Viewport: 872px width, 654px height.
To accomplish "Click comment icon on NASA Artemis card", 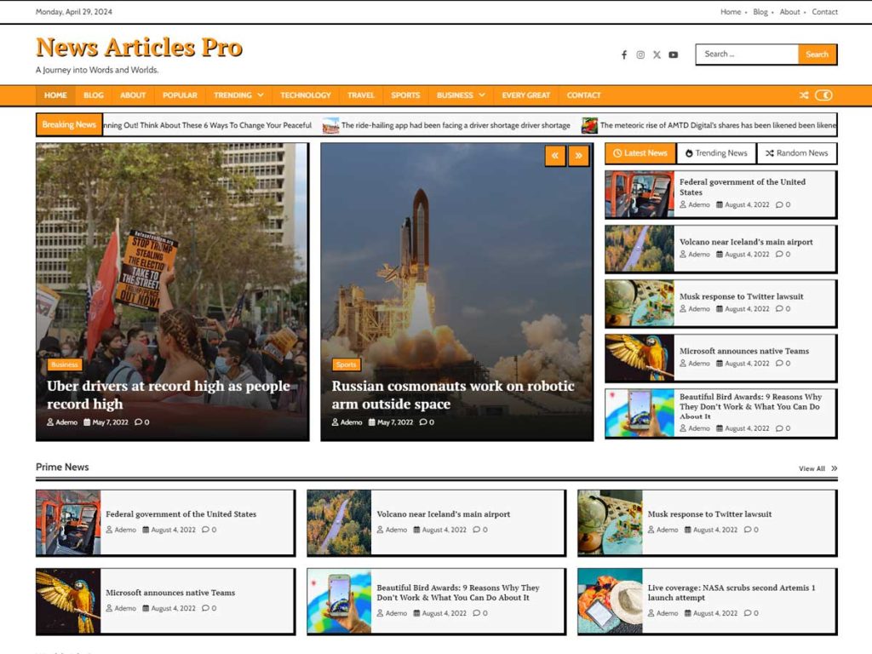I will click(748, 613).
